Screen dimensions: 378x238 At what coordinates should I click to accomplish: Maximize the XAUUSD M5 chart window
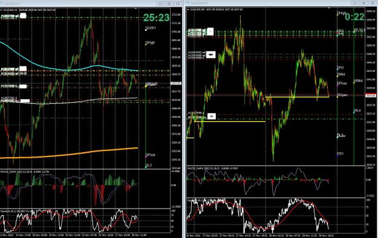coord(363,3)
